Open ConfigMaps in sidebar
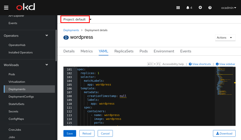 (x=16, y=119)
